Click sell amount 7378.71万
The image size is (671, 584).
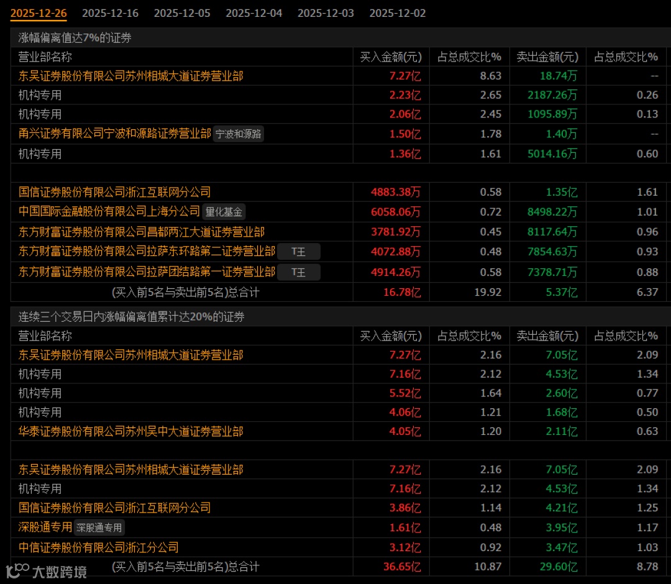tap(552, 272)
